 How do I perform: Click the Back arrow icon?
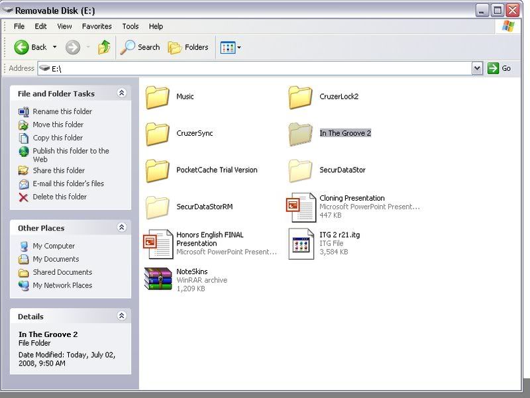(x=22, y=47)
